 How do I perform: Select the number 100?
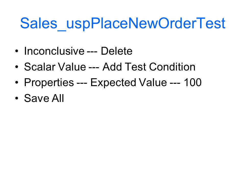click(193, 83)
